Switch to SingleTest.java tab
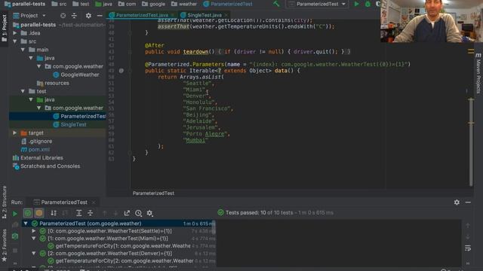Viewport: 483px width, 271px height. [x=205, y=15]
